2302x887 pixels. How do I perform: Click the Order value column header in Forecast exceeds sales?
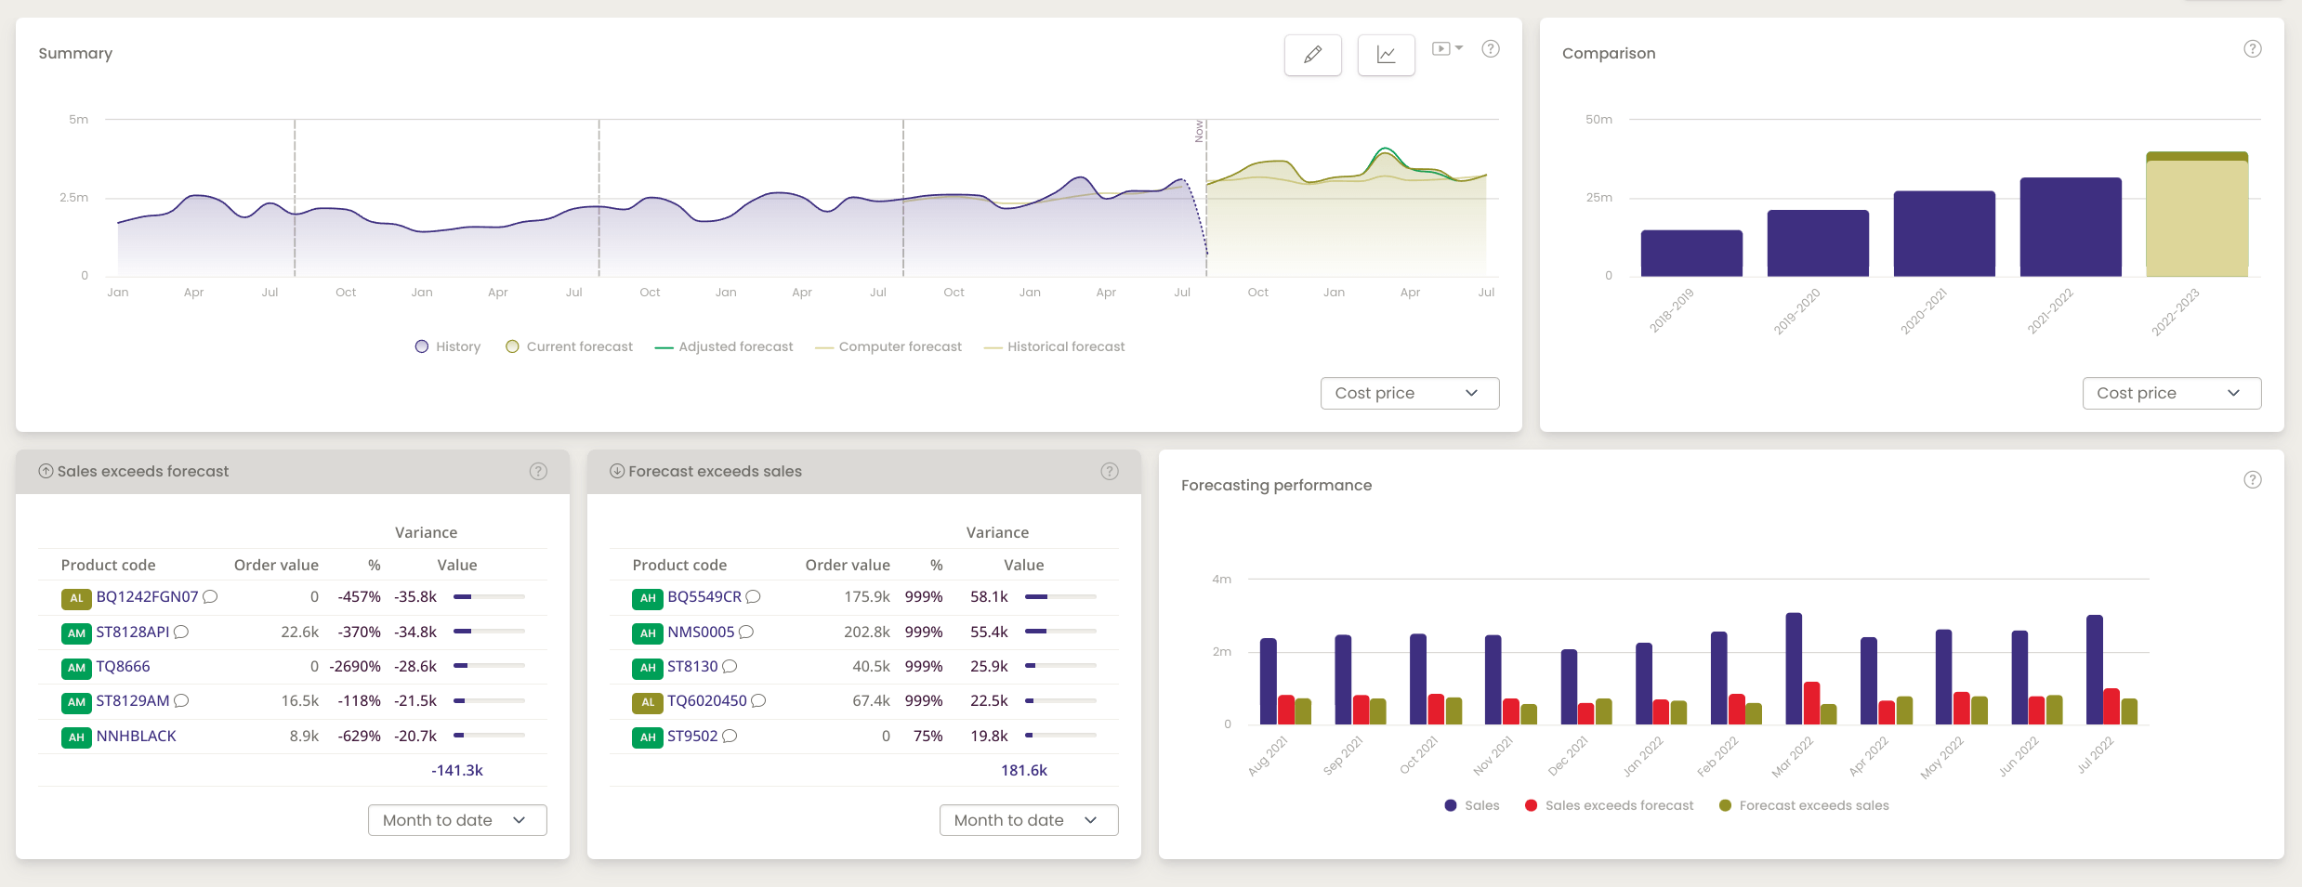[x=847, y=565]
